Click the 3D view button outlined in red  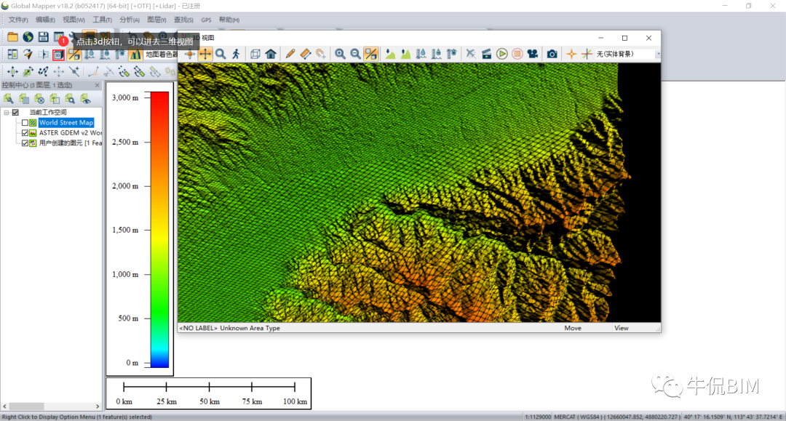(x=58, y=55)
